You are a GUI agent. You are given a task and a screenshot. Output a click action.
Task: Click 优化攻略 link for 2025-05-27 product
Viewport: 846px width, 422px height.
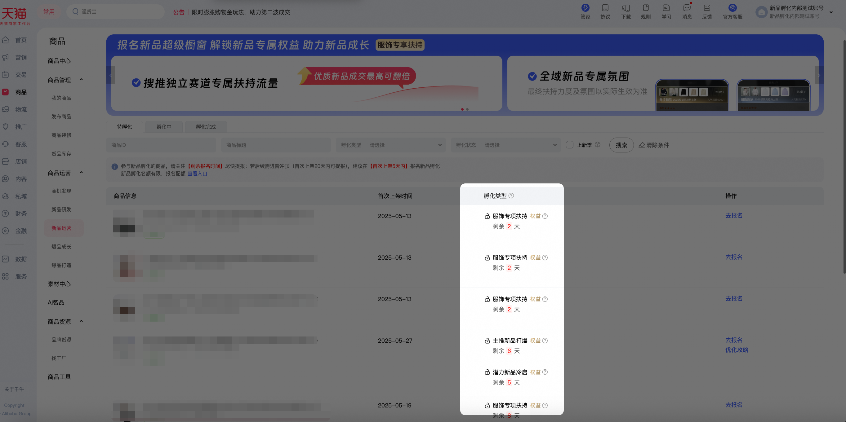click(x=737, y=350)
